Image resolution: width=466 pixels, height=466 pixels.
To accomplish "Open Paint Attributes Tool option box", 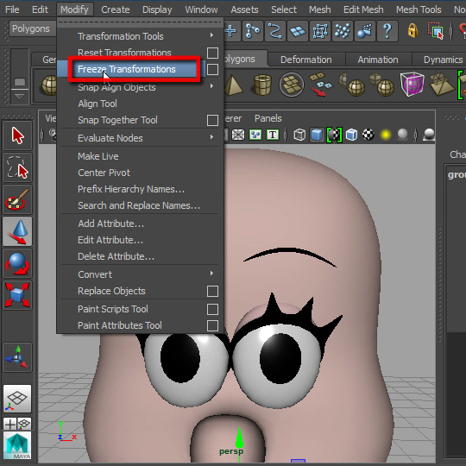I will [x=212, y=325].
